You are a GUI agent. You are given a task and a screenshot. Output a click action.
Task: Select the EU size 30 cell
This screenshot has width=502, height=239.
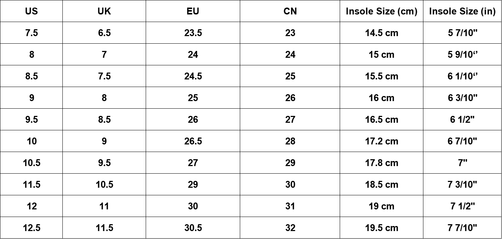coord(193,206)
